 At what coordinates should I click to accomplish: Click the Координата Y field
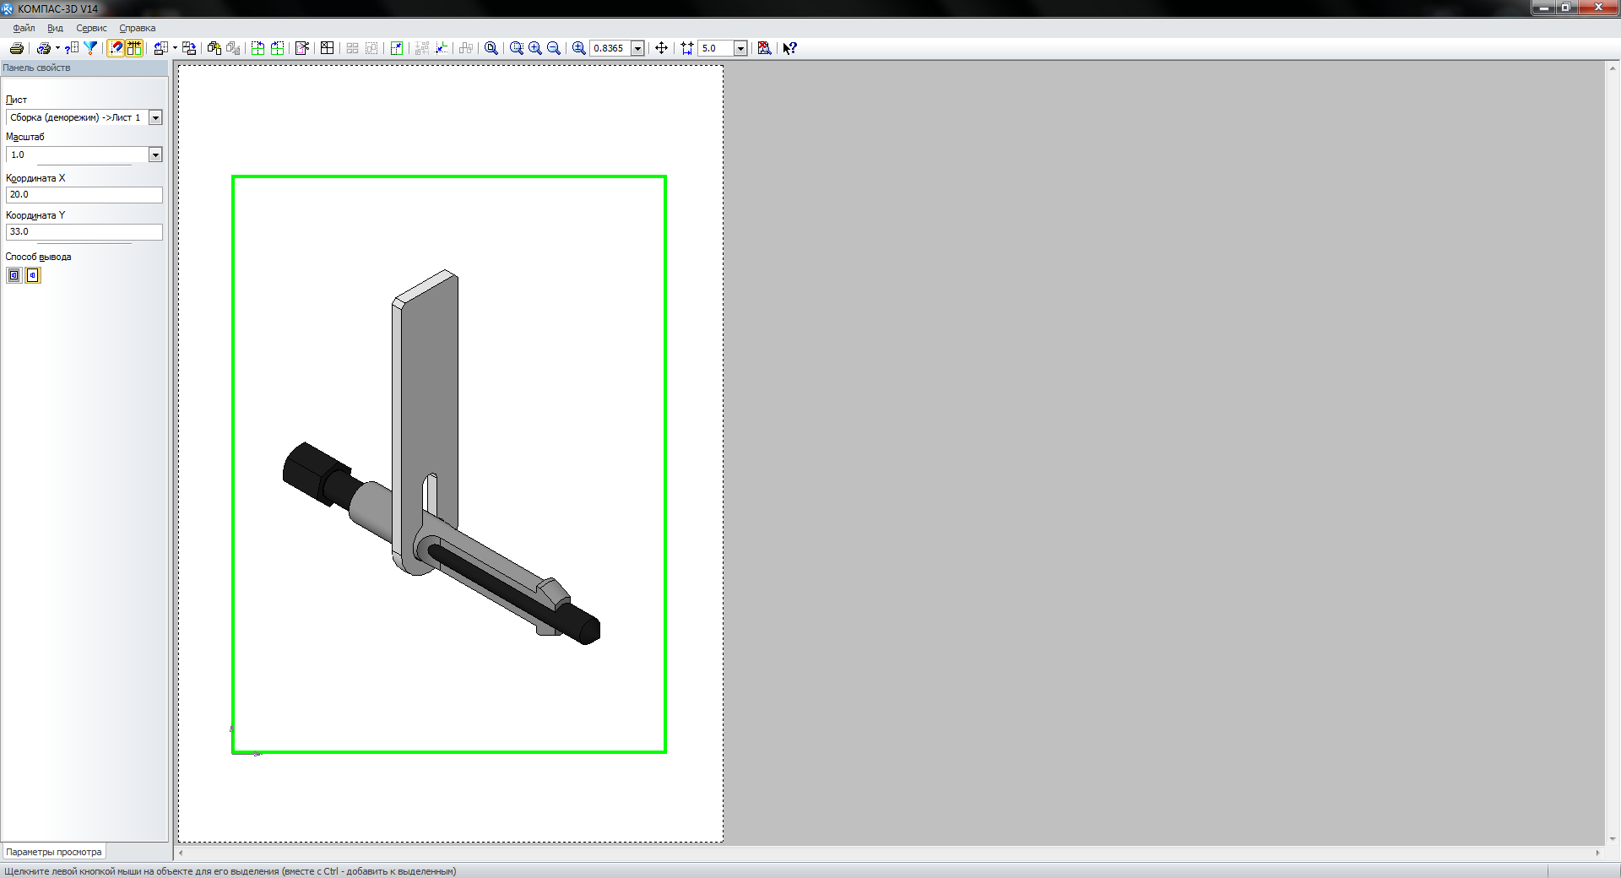tap(84, 231)
